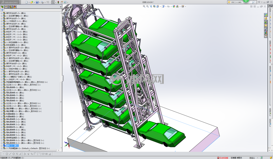Click the Previous View icon
This screenshot has height=159, width=273.
(151, 6)
